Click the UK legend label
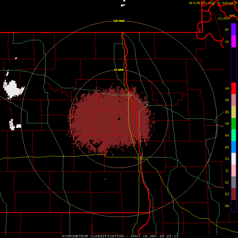The height and width of the screenshot is (238, 238). (x=227, y=42)
